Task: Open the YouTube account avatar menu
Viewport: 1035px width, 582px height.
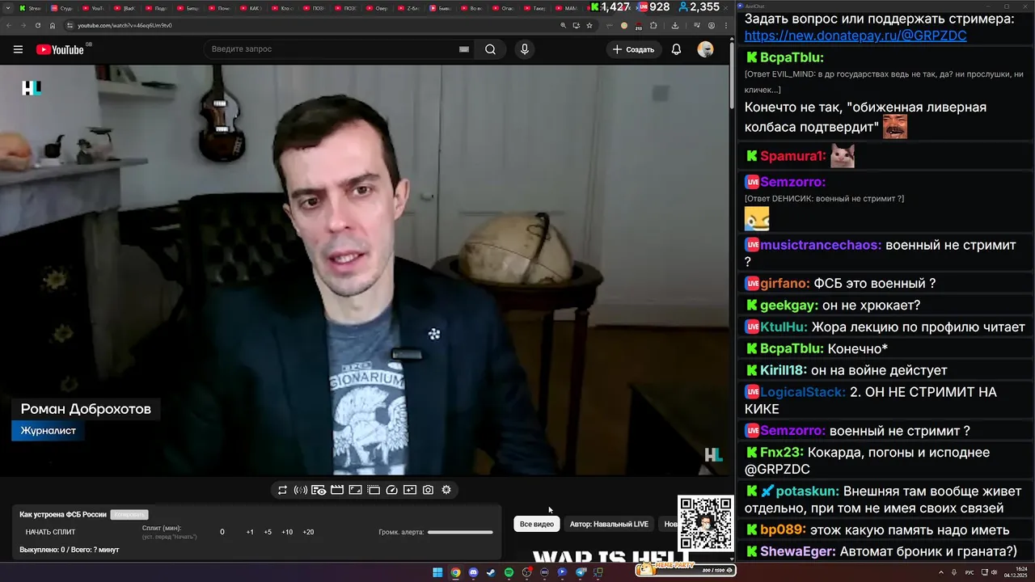Action: (x=706, y=49)
